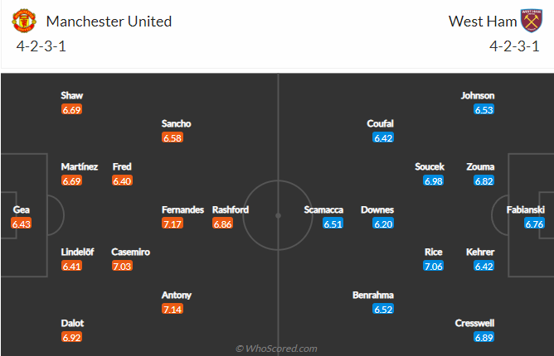Click the West Ham club crest
Image resolution: width=554 pixels, height=356 pixels.
click(x=530, y=21)
